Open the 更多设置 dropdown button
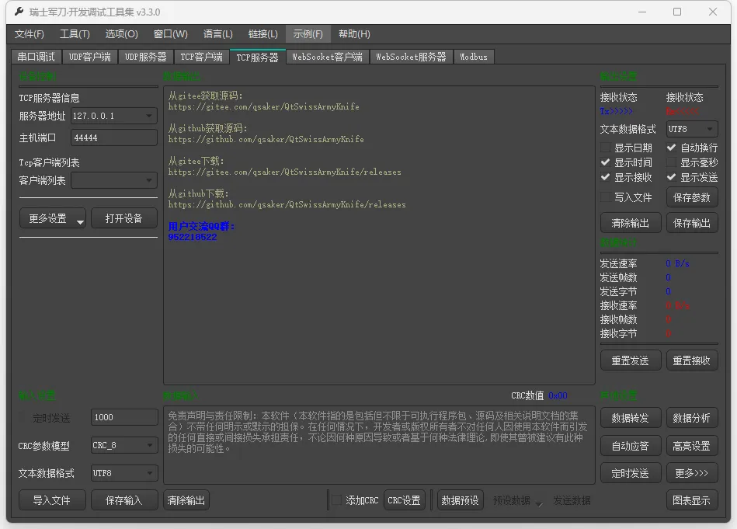737x529 pixels. pyautogui.click(x=53, y=218)
